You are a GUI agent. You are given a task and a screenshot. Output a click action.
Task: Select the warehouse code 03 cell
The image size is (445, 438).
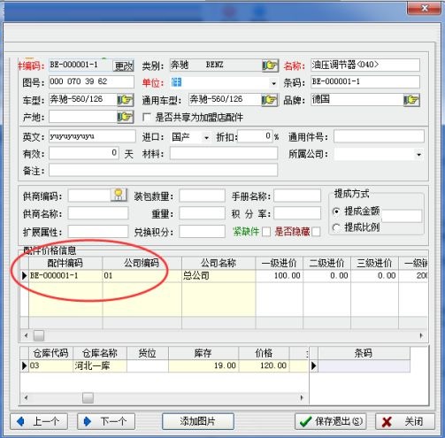(50, 365)
